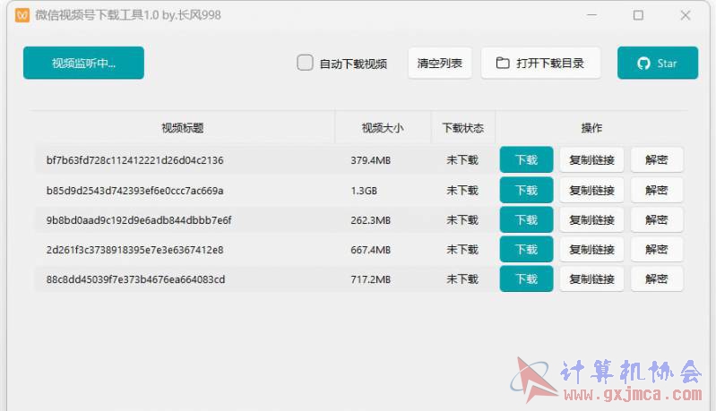
Task: Click the 717.2MB size cell
Action: coord(371,279)
